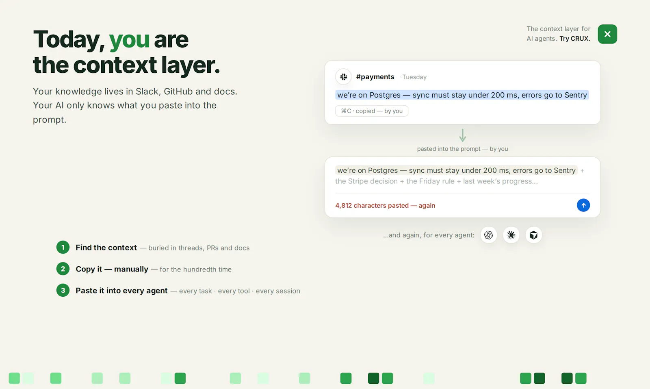Viewport: 650px width, 389px height.
Task: Click the "⌘C · copied — by you" chip
Action: [372, 111]
